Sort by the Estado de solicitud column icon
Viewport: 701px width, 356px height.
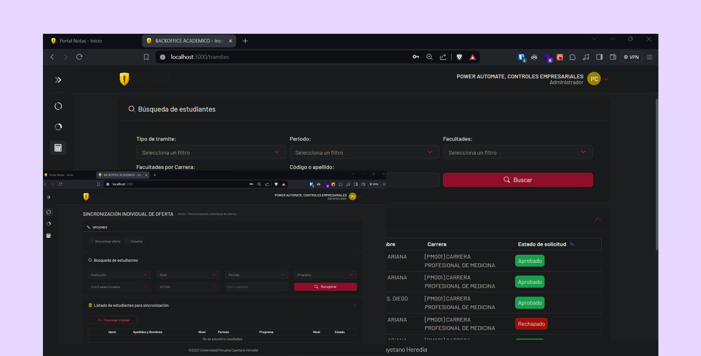pos(572,244)
